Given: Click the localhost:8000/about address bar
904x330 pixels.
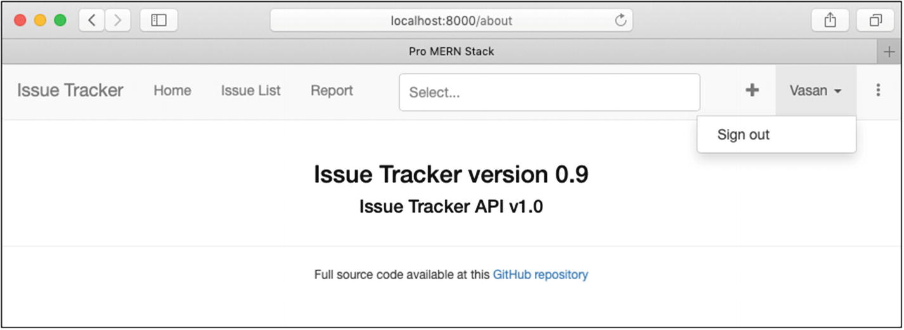Looking at the screenshot, I should point(451,20).
